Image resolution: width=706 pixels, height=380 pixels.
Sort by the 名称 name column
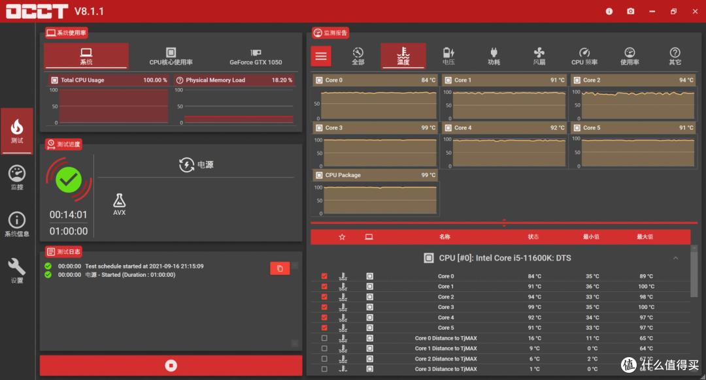click(445, 237)
